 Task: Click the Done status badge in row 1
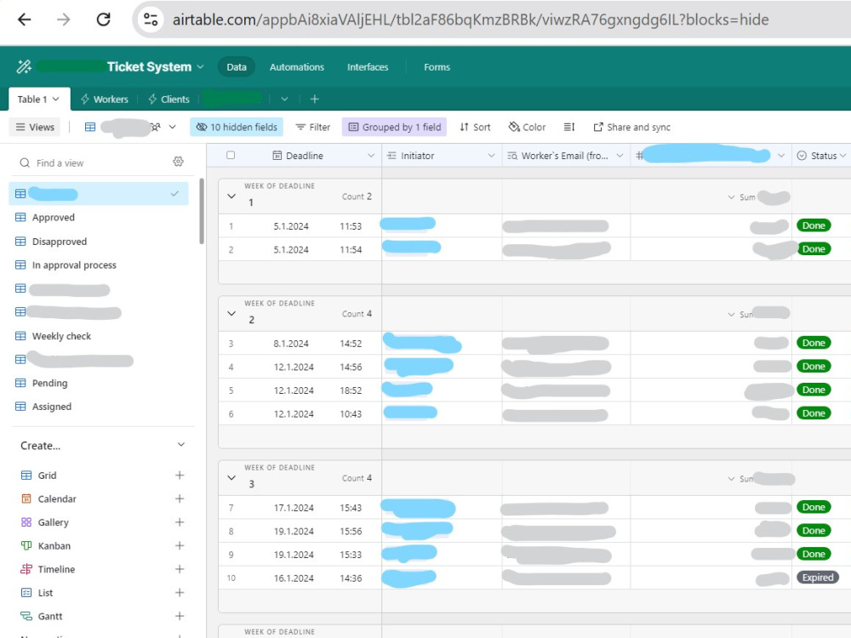coord(814,225)
